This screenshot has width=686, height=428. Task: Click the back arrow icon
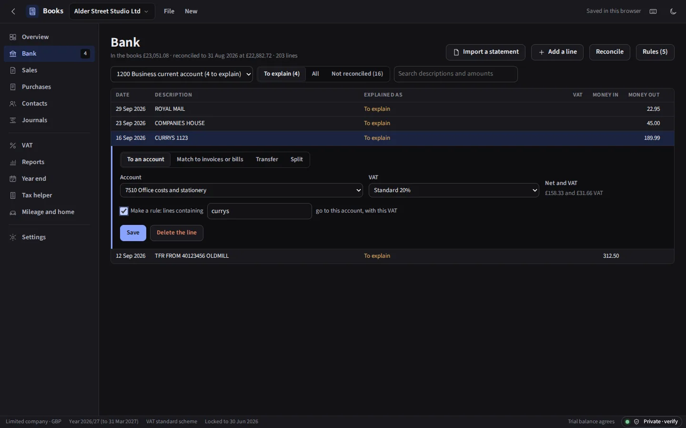pos(13,11)
